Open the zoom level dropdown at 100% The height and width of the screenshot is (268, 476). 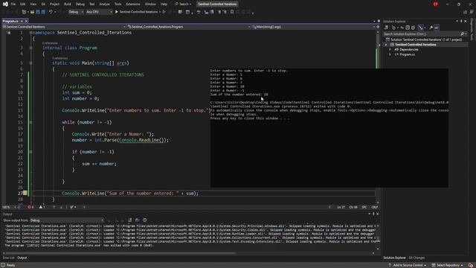[8, 207]
